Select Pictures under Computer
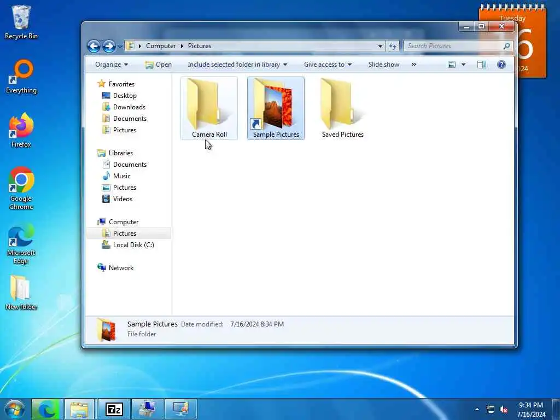Image resolution: width=560 pixels, height=420 pixels. click(x=129, y=233)
